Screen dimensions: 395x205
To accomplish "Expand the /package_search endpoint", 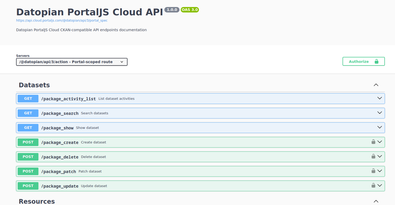I will (x=379, y=113).
